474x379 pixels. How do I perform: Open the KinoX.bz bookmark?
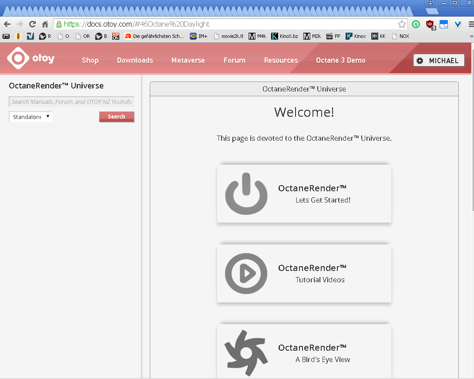click(285, 36)
